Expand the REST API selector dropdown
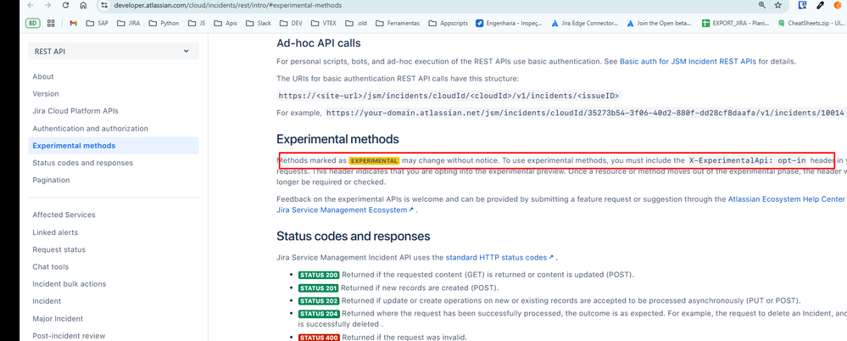The height and width of the screenshot is (341, 847). 114,52
